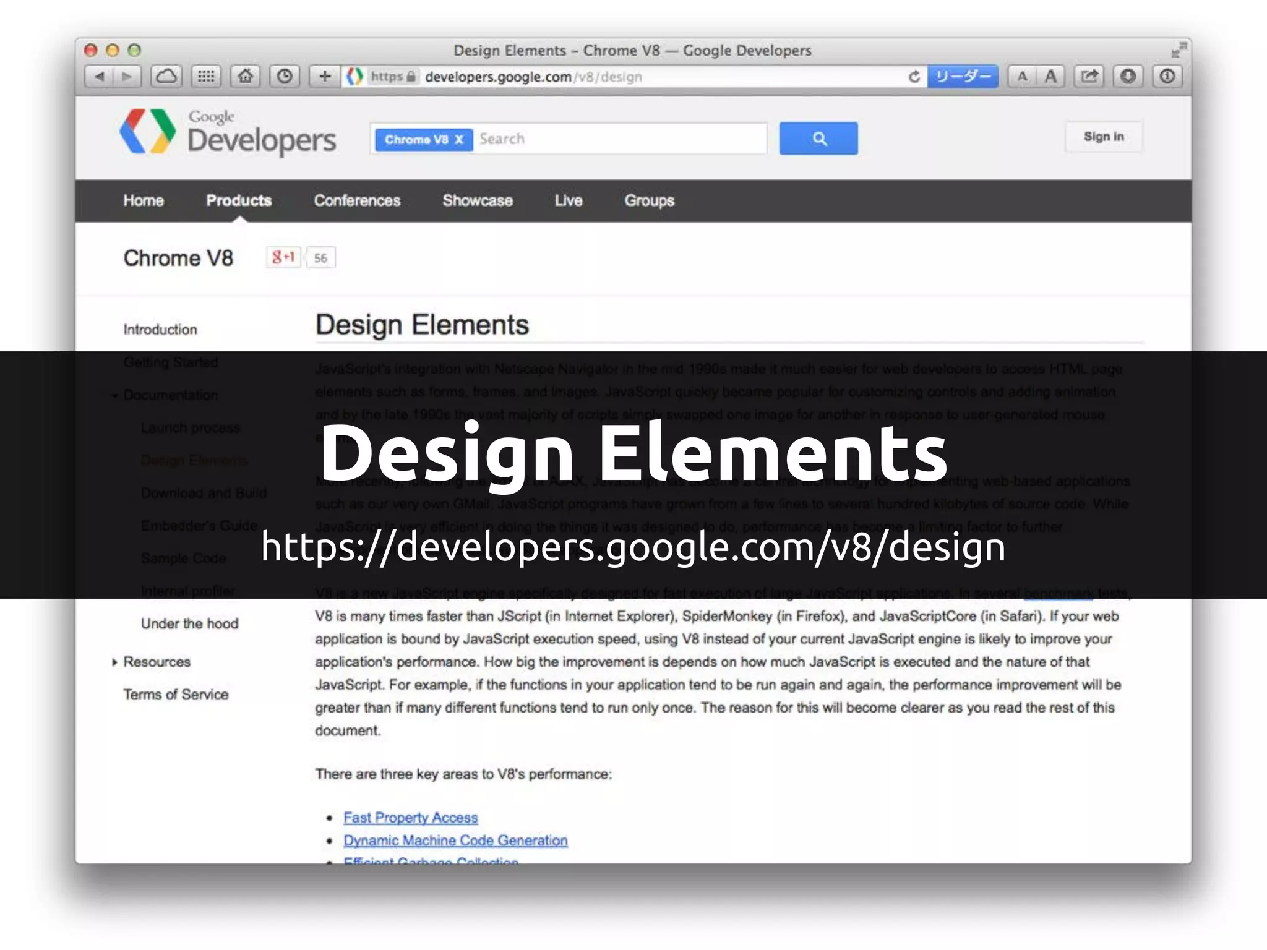Open Introduction in the sidebar
This screenshot has width=1267, height=950.
click(160, 330)
